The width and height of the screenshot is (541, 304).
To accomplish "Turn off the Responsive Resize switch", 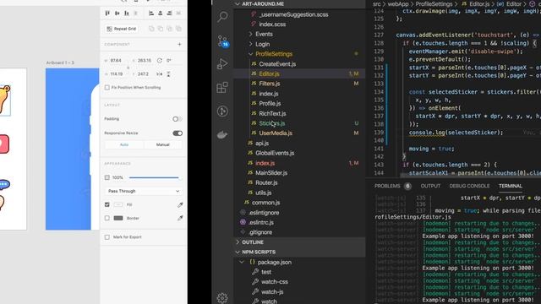I will coord(178,133).
